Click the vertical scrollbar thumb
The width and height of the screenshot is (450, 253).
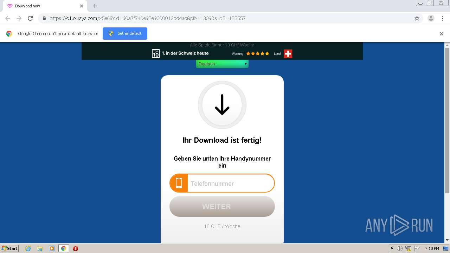(x=447, y=121)
